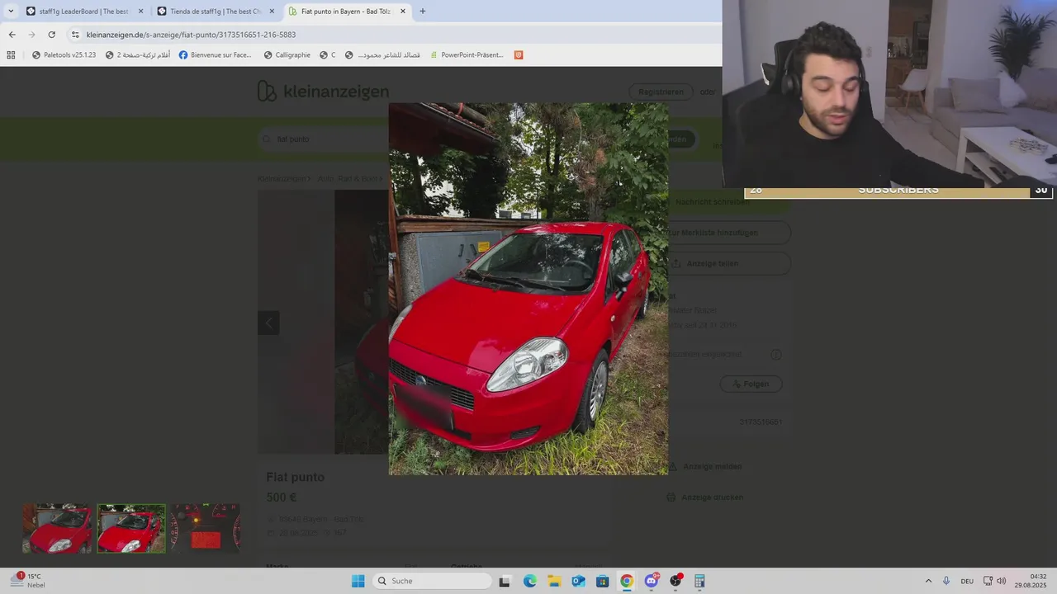The image size is (1057, 594).
Task: Open Outlook from the taskbar
Action: (x=578, y=581)
